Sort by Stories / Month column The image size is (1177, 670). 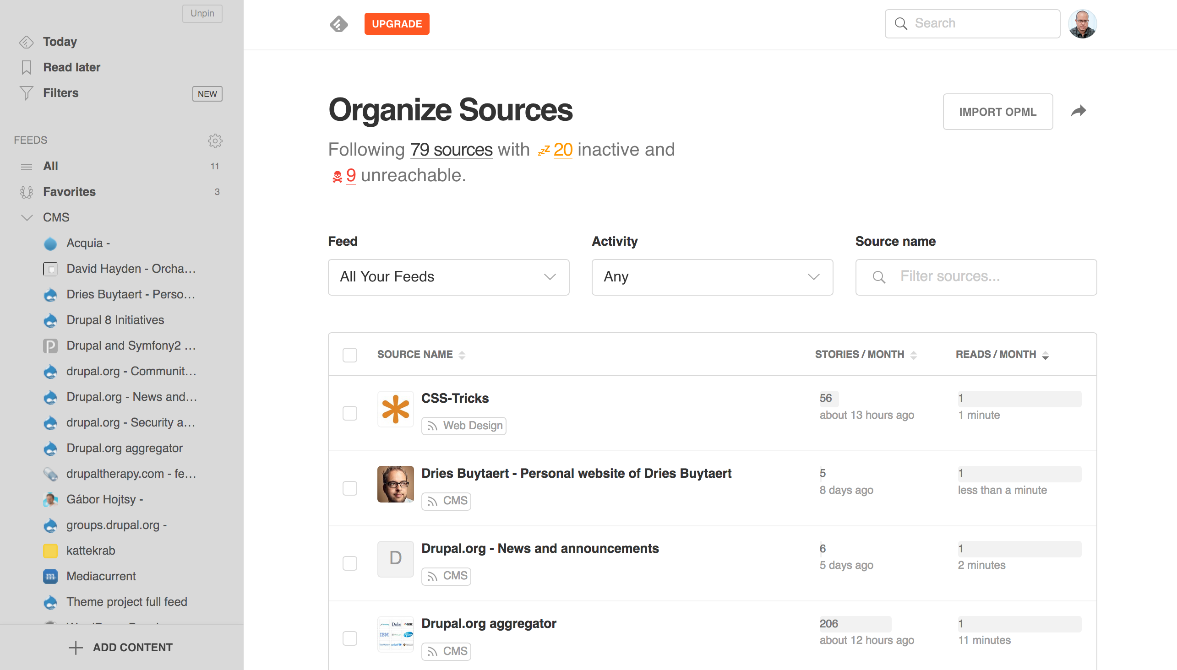coord(866,355)
